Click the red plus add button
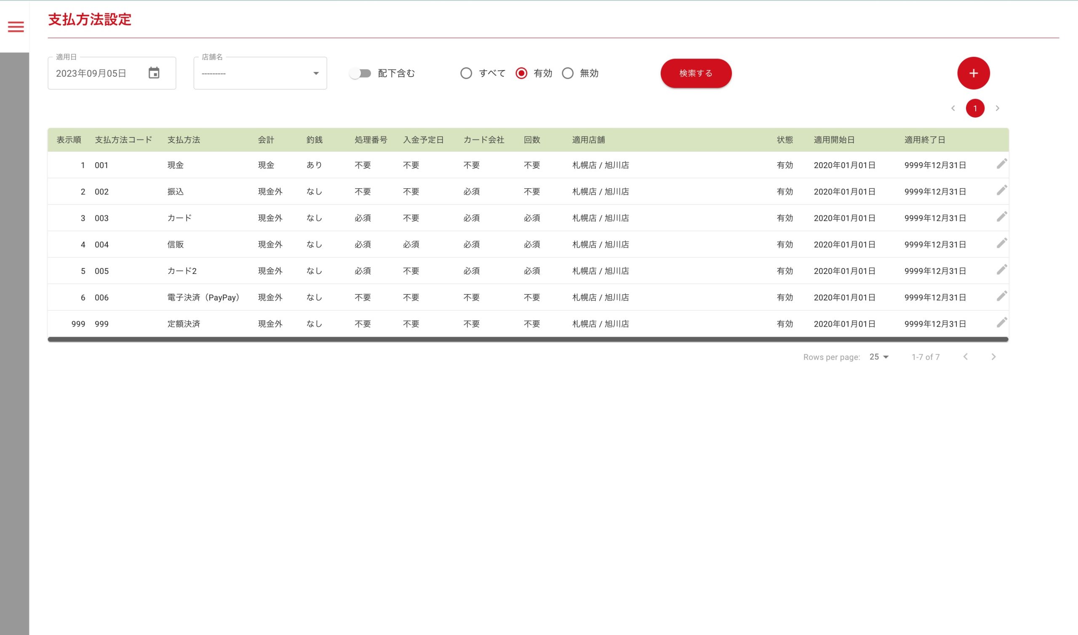Screen dimensions: 1078x635 coord(973,73)
